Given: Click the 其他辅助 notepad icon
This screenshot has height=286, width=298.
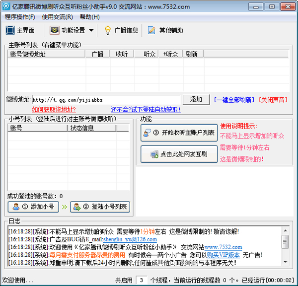Looking at the screenshot, I should click(x=152, y=30).
